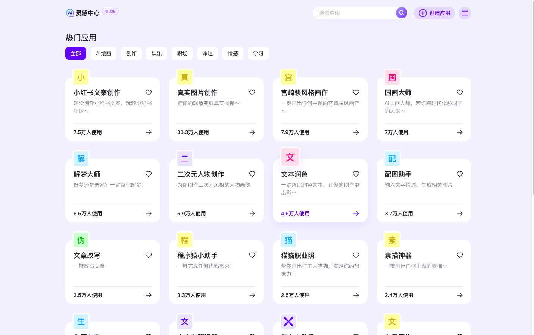Viewport: 534px width, 335px height.
Task: Open 文章改写 via its arrow
Action: click(149, 295)
